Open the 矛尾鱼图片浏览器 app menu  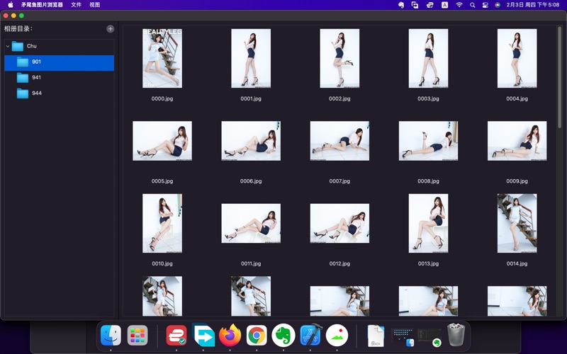point(42,5)
